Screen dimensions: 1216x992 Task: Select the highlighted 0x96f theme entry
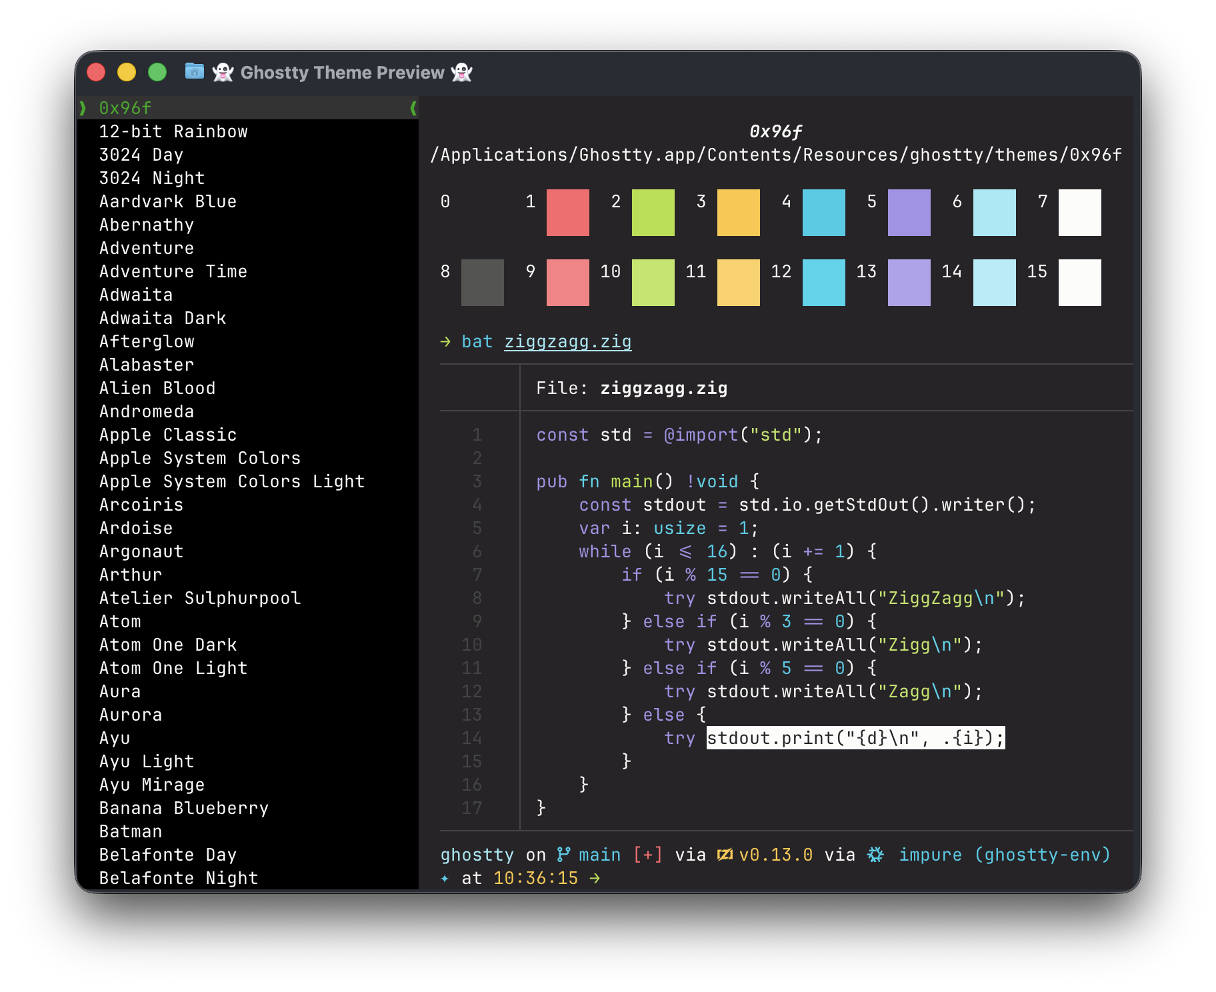(125, 108)
